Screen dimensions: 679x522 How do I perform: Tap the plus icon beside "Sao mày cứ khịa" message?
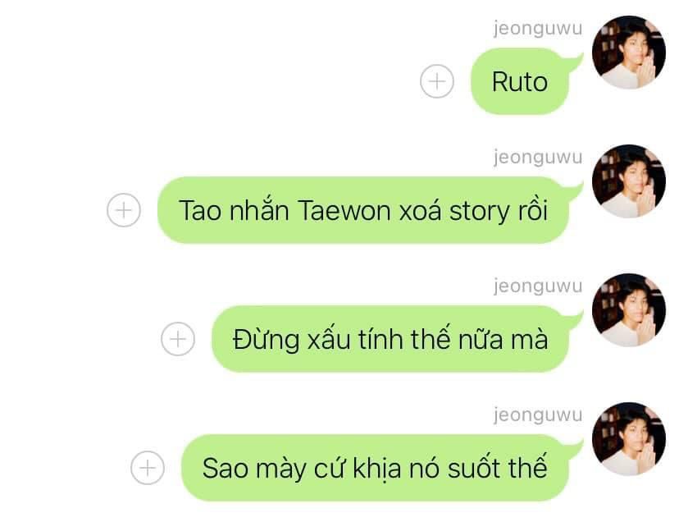pyautogui.click(x=148, y=468)
